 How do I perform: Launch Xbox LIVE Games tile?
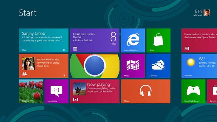pyautogui.click(x=193, y=91)
